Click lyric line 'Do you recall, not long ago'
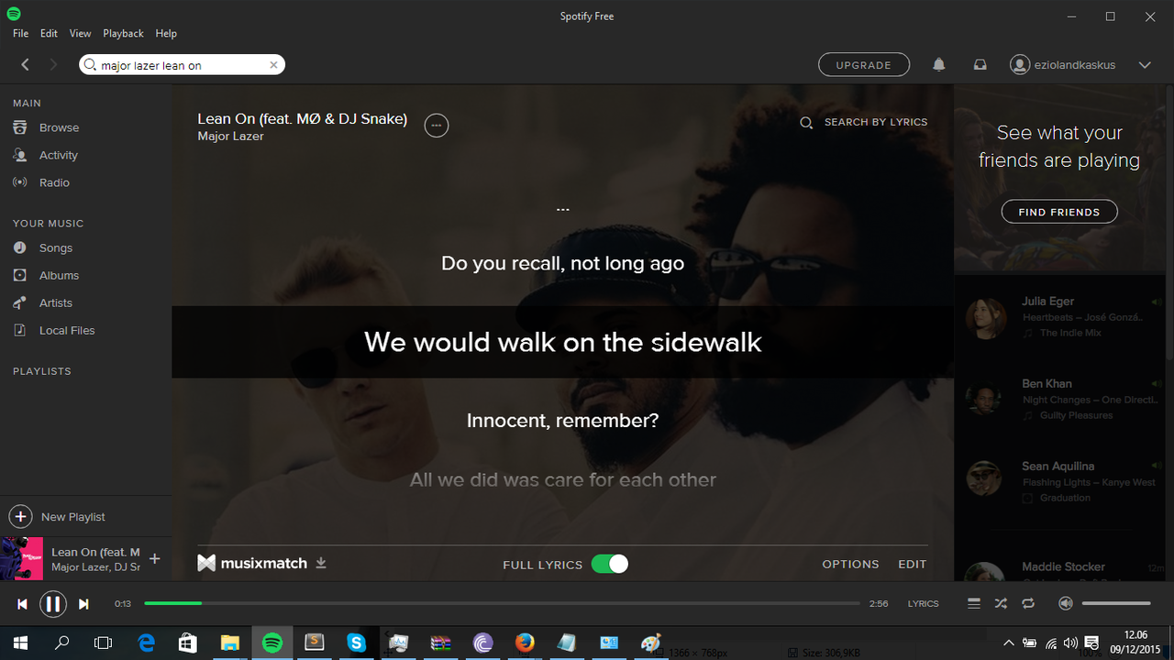This screenshot has width=1174, height=660. pos(562,263)
